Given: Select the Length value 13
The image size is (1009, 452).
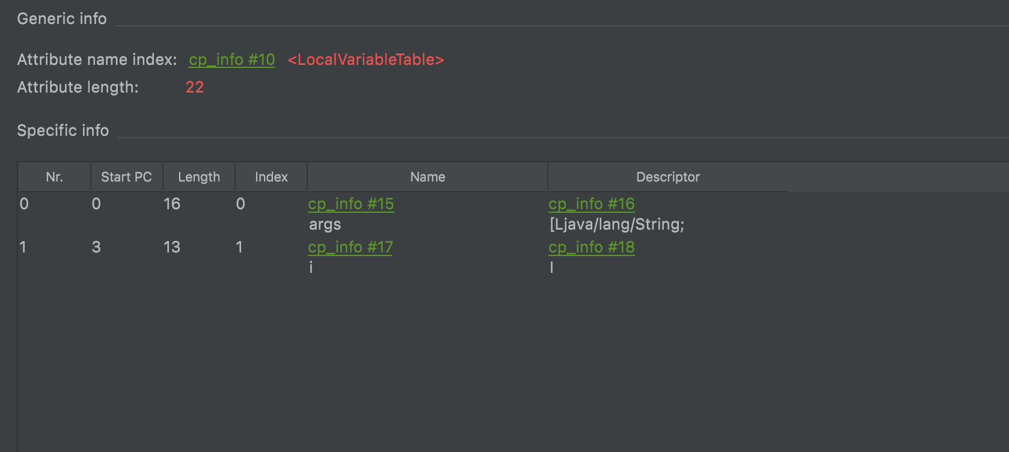Looking at the screenshot, I should pyautogui.click(x=172, y=247).
